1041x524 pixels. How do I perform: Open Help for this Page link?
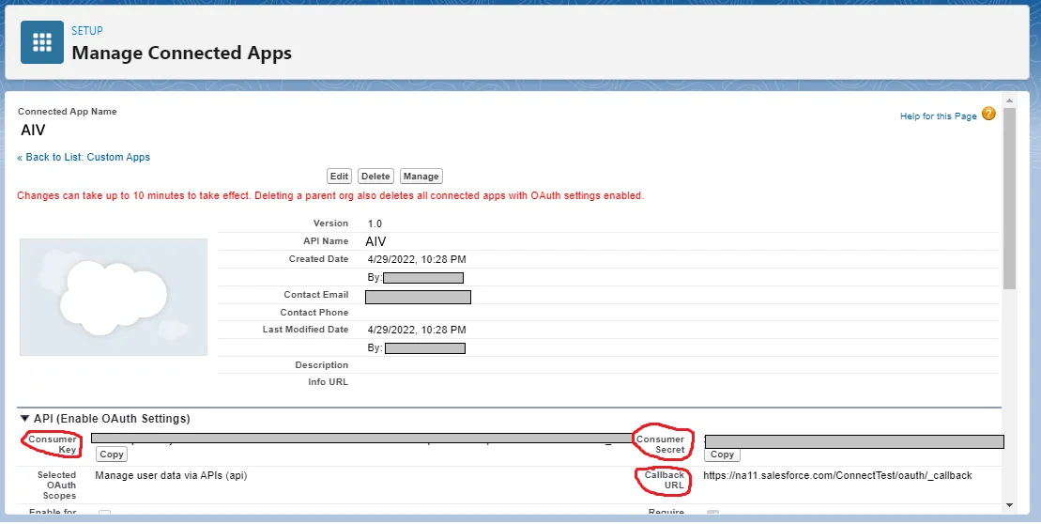tap(938, 116)
